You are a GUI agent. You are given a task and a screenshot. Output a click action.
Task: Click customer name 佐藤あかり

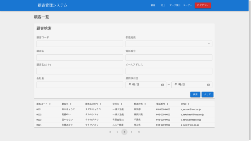(67, 125)
